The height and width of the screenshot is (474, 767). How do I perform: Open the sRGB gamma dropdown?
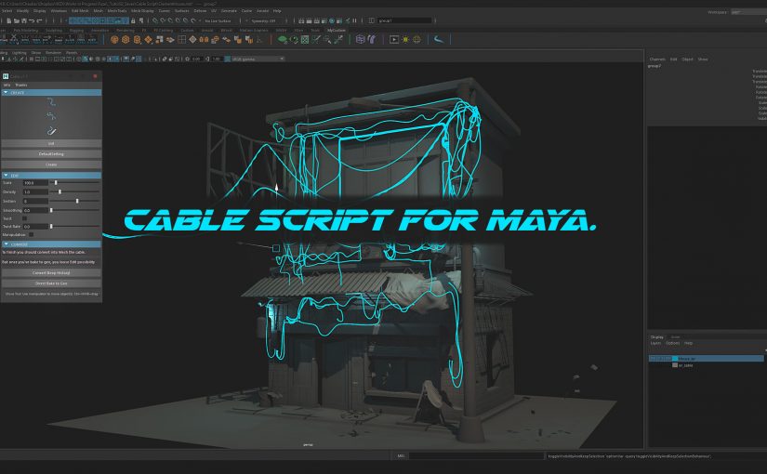coord(258,59)
